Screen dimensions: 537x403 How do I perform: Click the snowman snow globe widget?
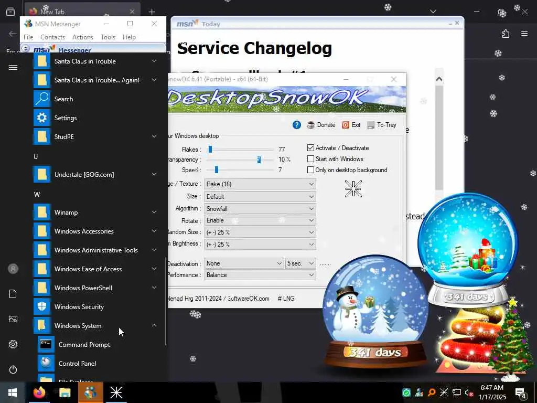coord(375,312)
